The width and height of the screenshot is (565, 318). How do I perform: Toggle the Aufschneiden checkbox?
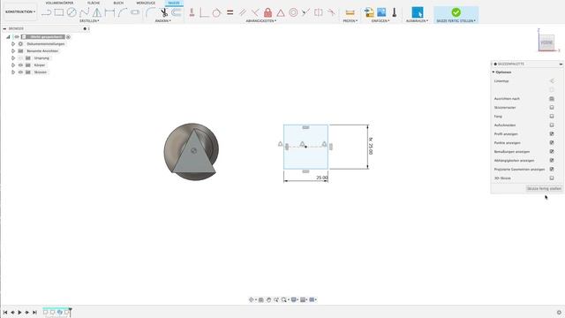(x=552, y=125)
